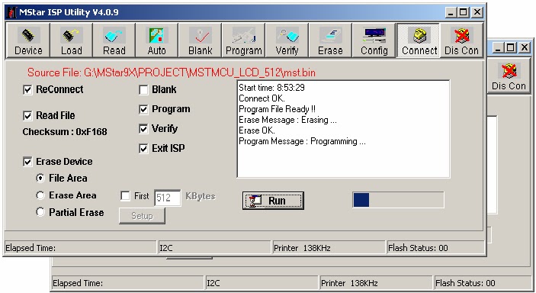Viewport: 536px width, 293px height.
Task: Click the 'Connect OK.' log line
Action: click(x=262, y=98)
